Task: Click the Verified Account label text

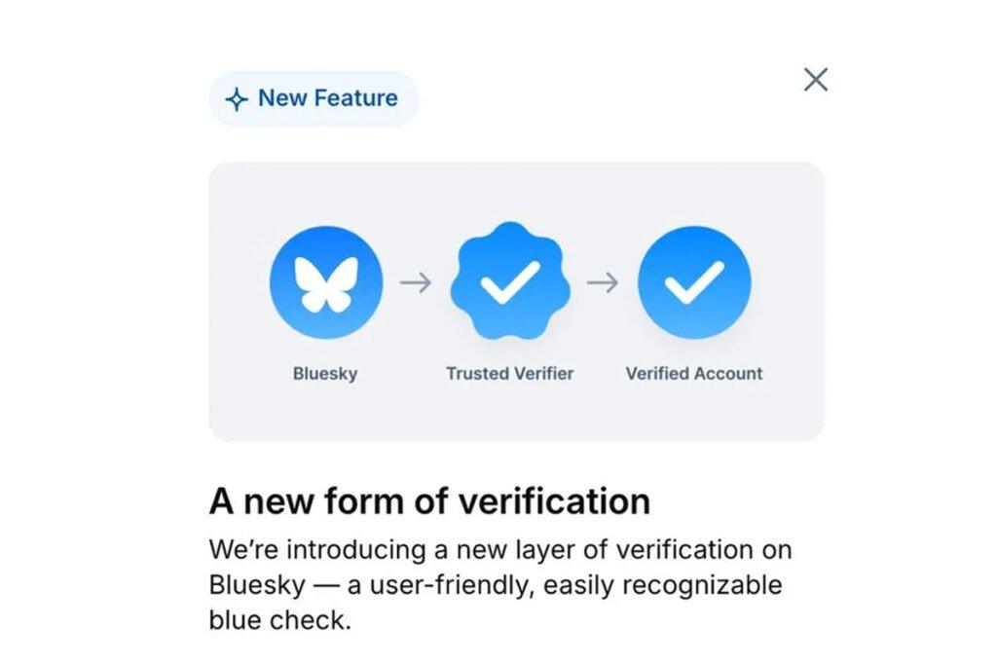Action: (x=695, y=372)
